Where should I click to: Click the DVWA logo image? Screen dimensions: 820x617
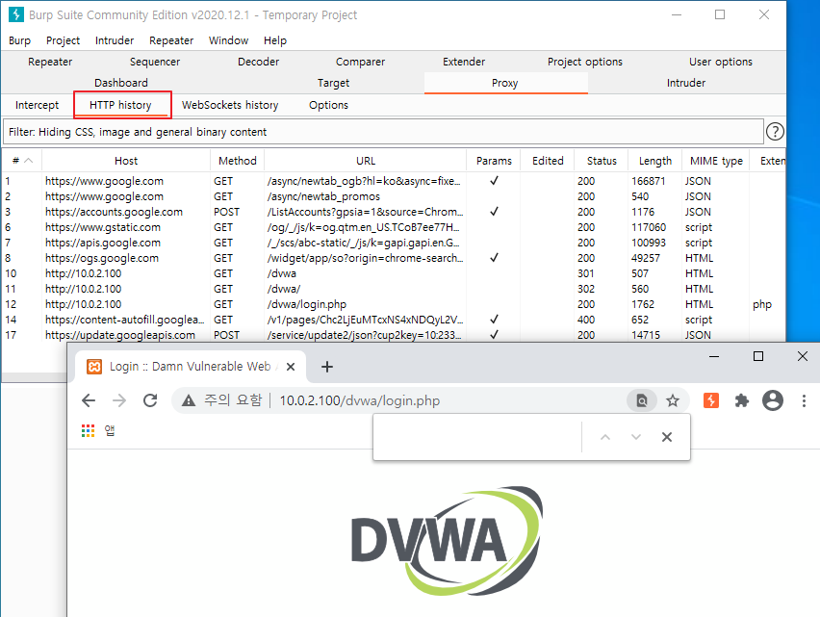[447, 541]
